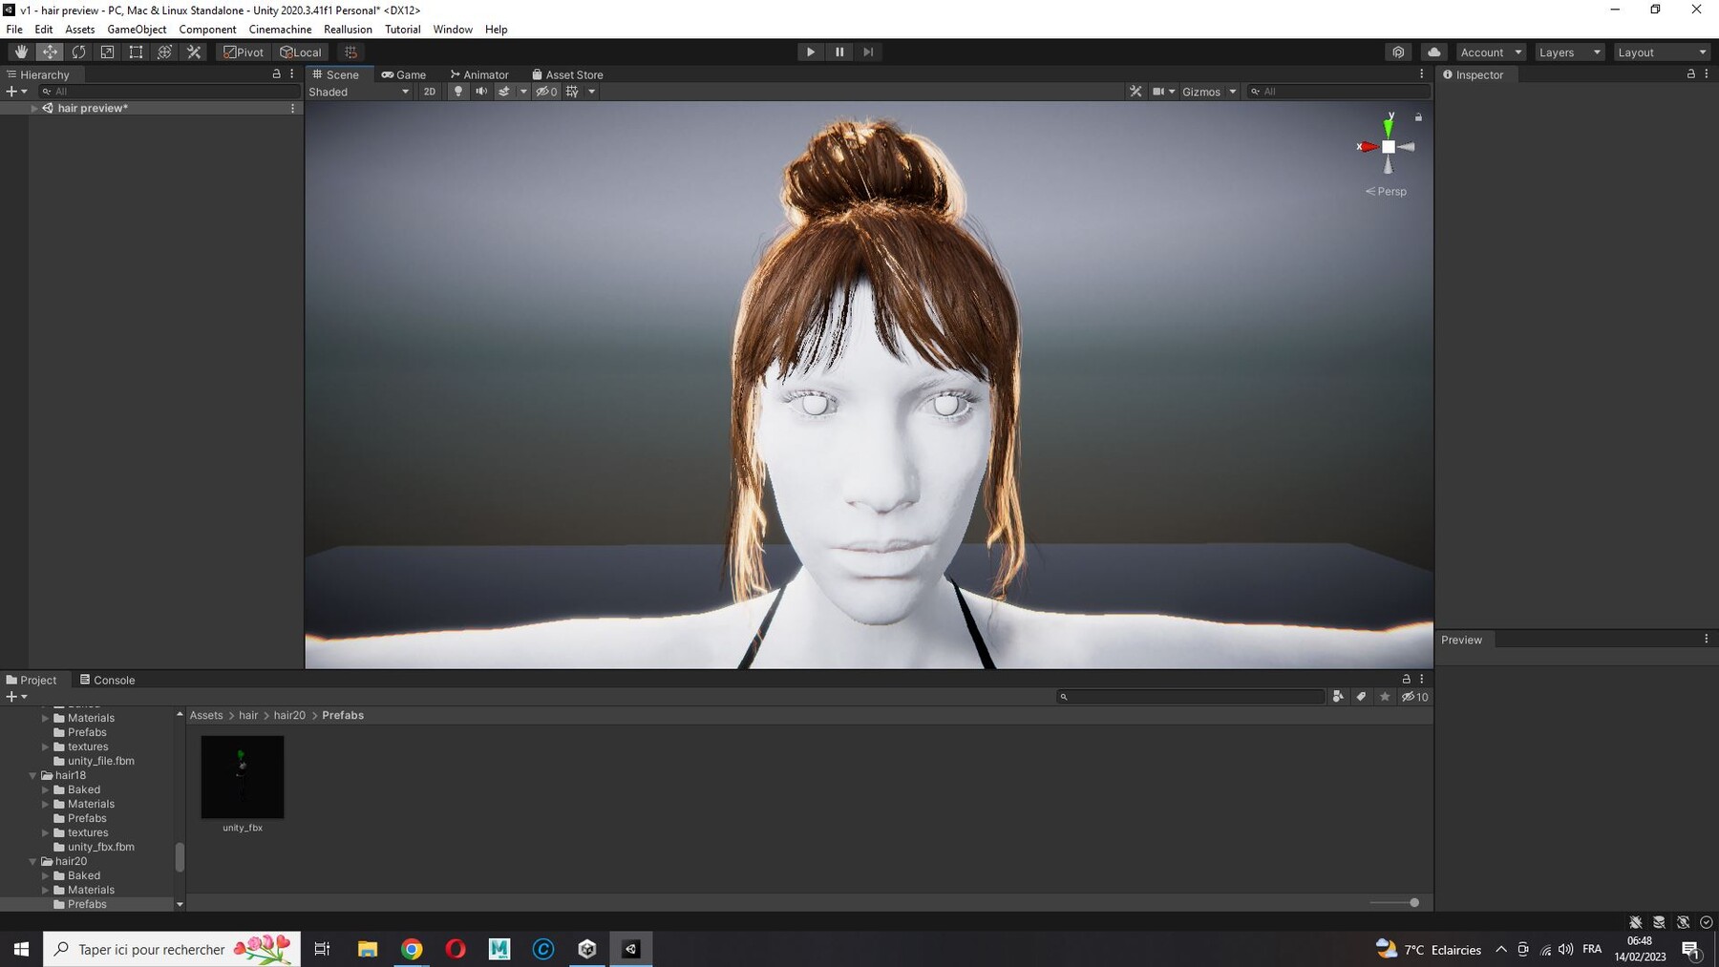Viewport: 1719px width, 967px height.
Task: Toggle Local/Global handle rotation
Action: pos(301,53)
